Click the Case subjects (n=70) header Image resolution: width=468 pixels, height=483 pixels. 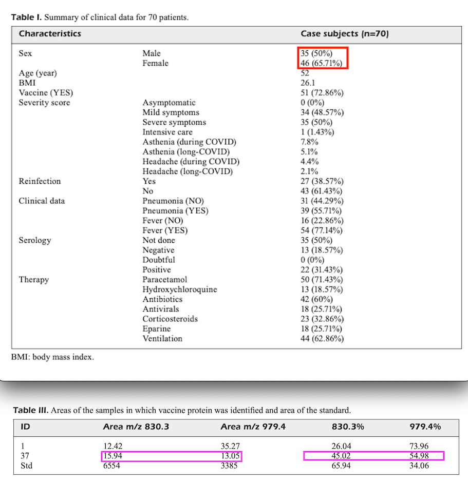[344, 34]
